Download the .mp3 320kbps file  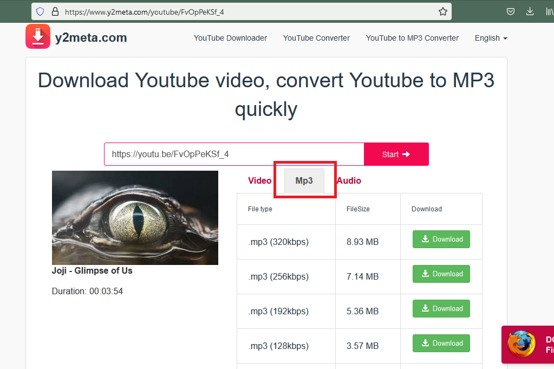click(x=441, y=239)
